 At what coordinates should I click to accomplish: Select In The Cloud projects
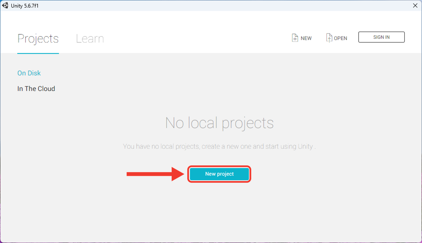(36, 89)
